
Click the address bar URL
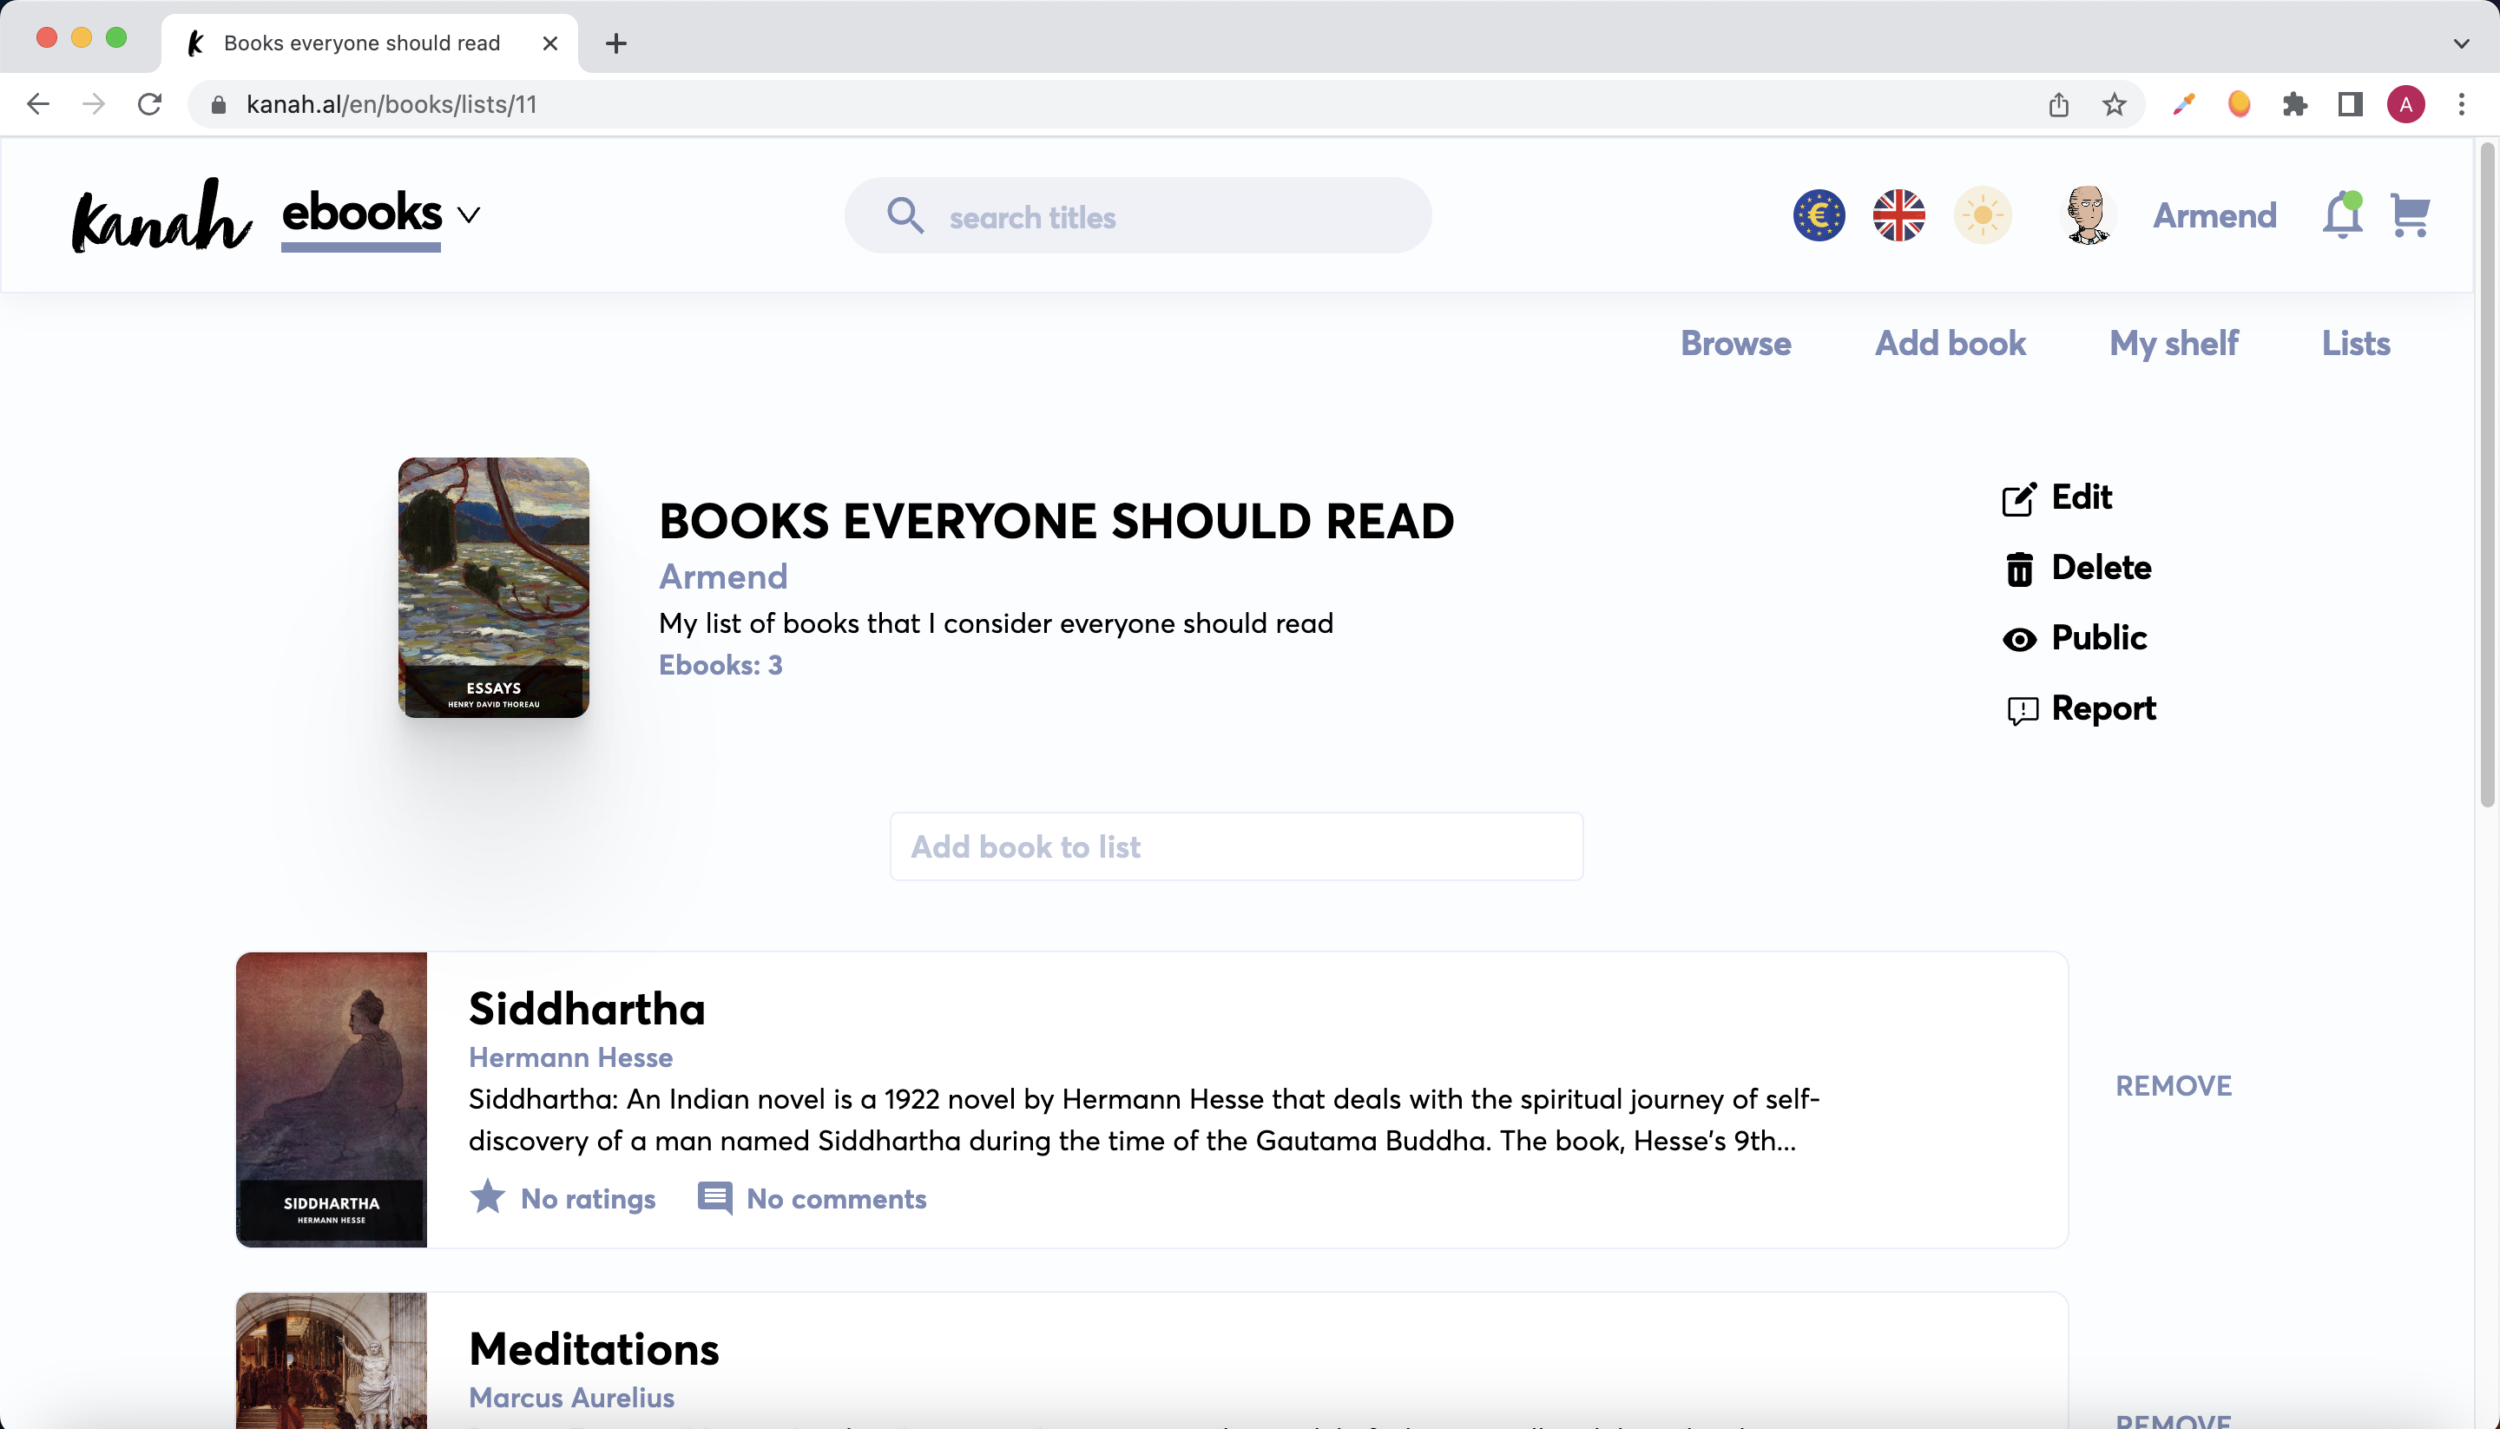point(391,104)
